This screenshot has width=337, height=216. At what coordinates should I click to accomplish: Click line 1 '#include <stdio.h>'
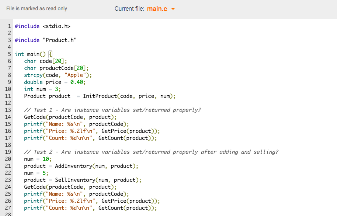42,26
